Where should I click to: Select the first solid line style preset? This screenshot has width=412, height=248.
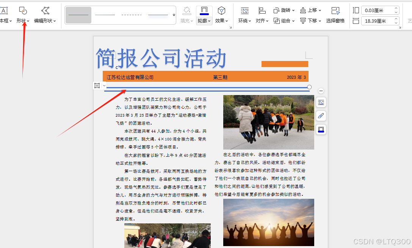pos(78,15)
